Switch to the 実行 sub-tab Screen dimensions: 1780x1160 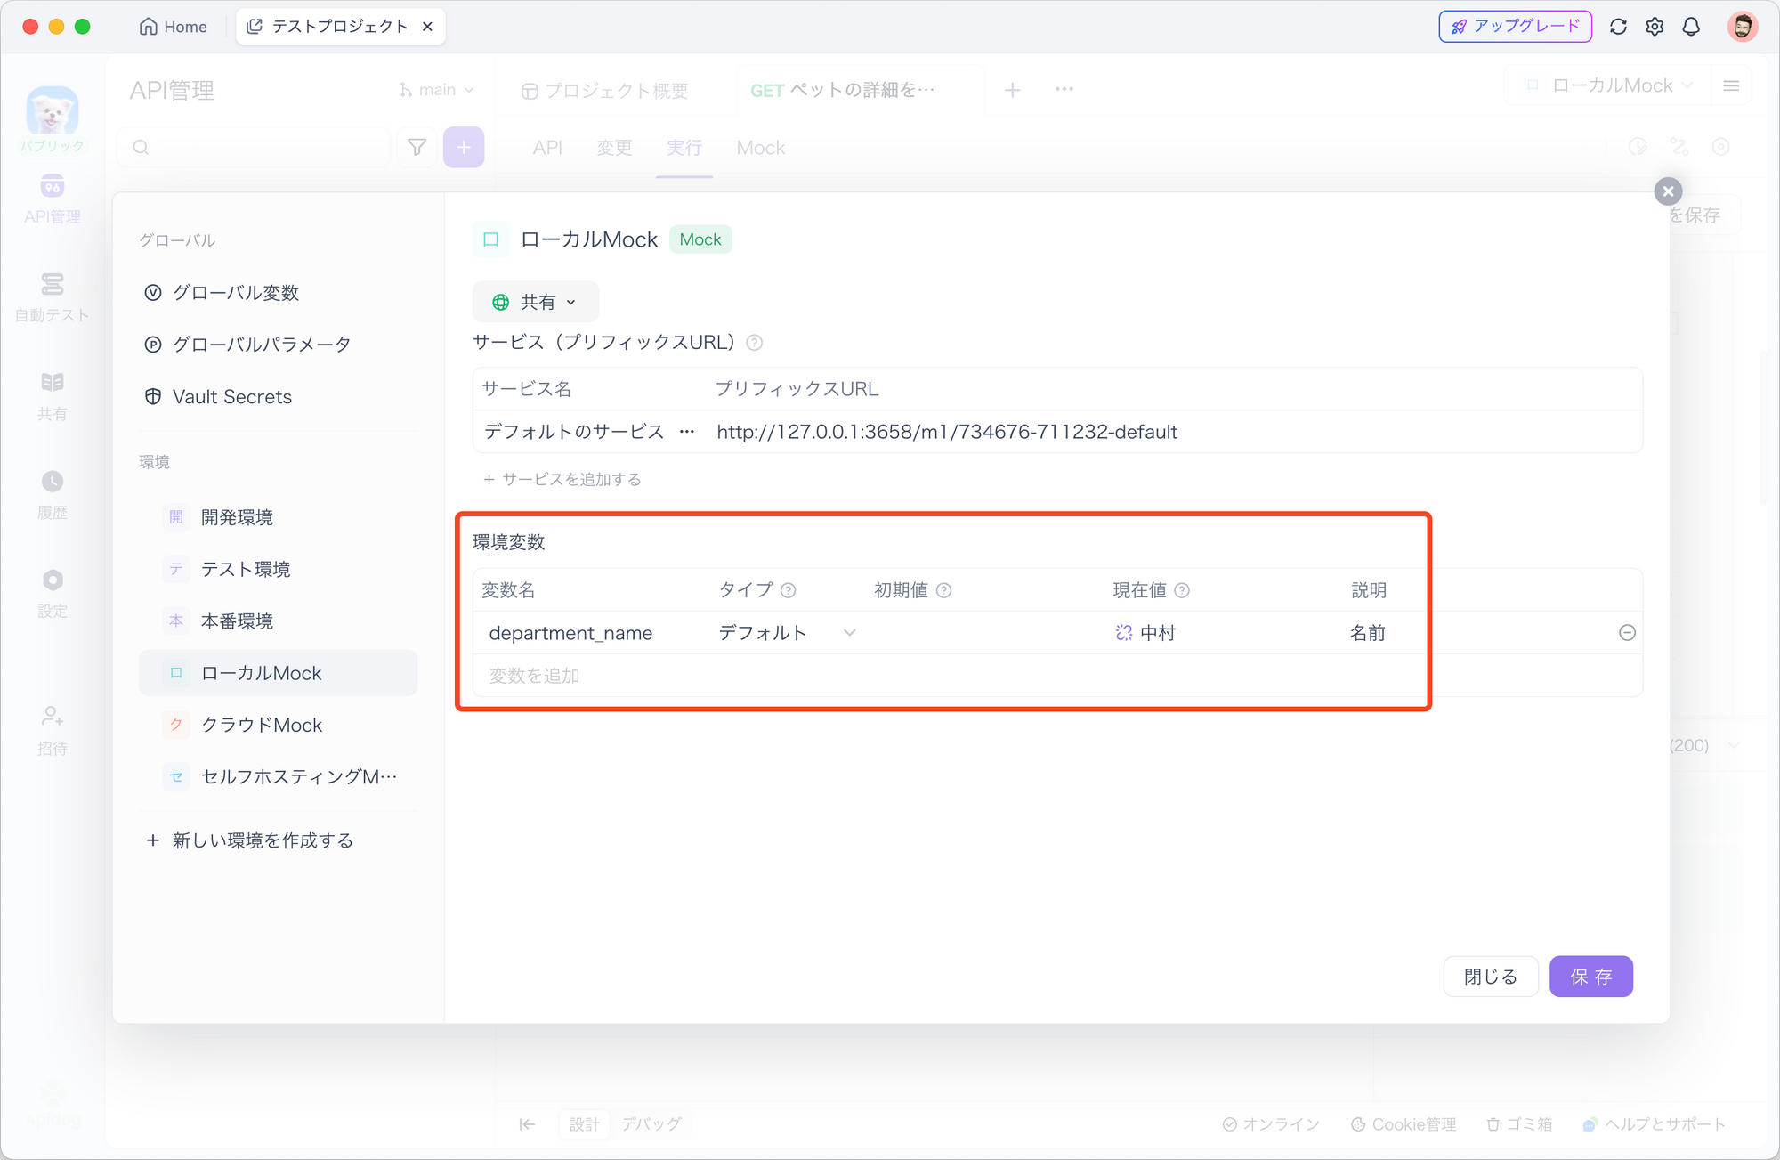click(684, 148)
